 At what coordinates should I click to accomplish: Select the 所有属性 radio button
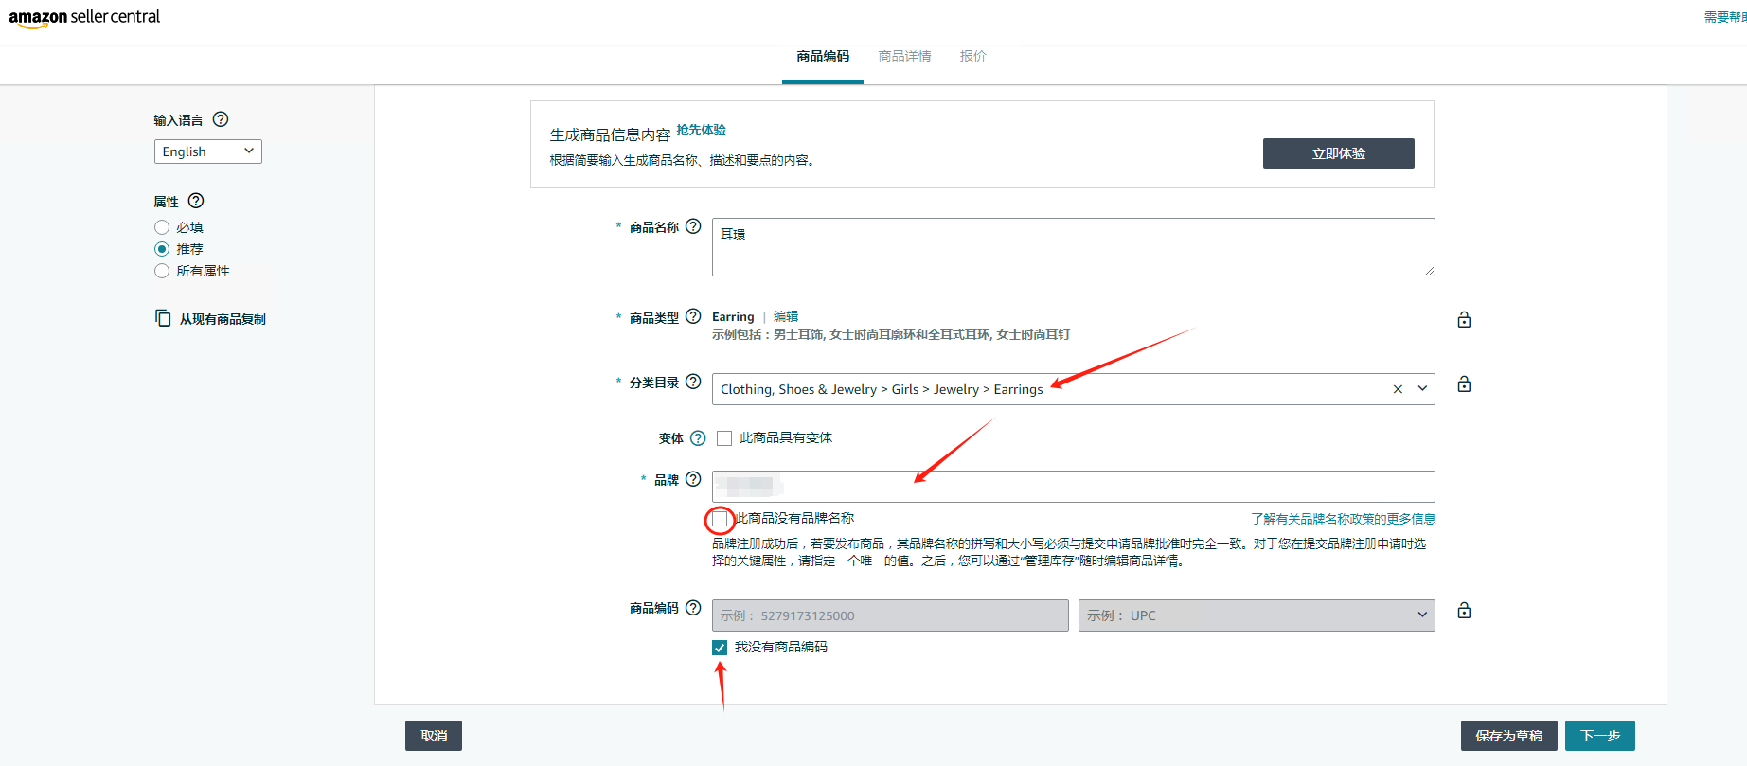point(162,271)
